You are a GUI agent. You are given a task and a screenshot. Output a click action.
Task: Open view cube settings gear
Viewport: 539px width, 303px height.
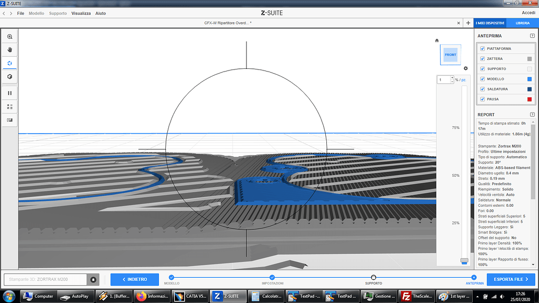pos(466,68)
